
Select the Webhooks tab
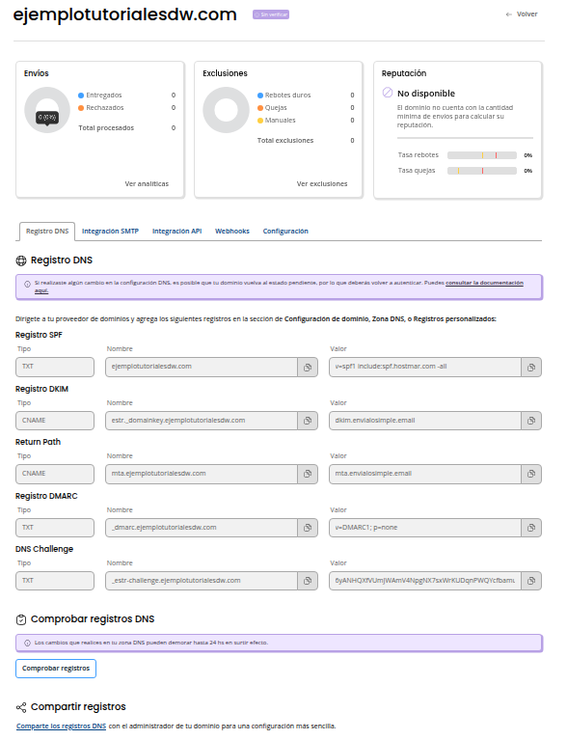point(232,232)
